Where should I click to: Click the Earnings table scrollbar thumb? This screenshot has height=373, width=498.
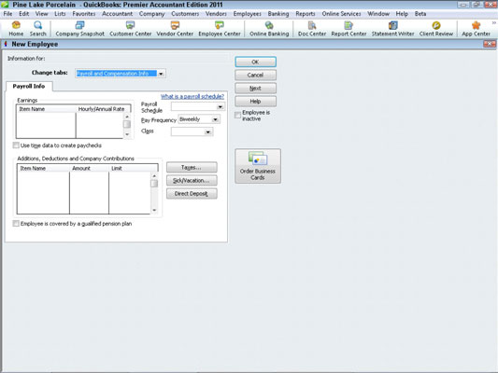pyautogui.click(x=127, y=124)
